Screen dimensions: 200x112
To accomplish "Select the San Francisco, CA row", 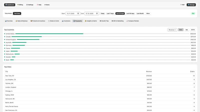I will coord(100,110).
